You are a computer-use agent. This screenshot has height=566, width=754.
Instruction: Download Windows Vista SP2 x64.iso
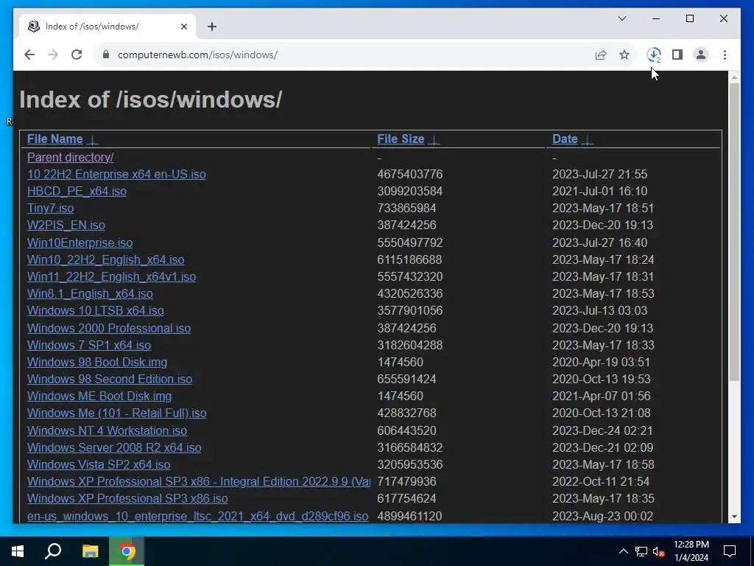(99, 464)
